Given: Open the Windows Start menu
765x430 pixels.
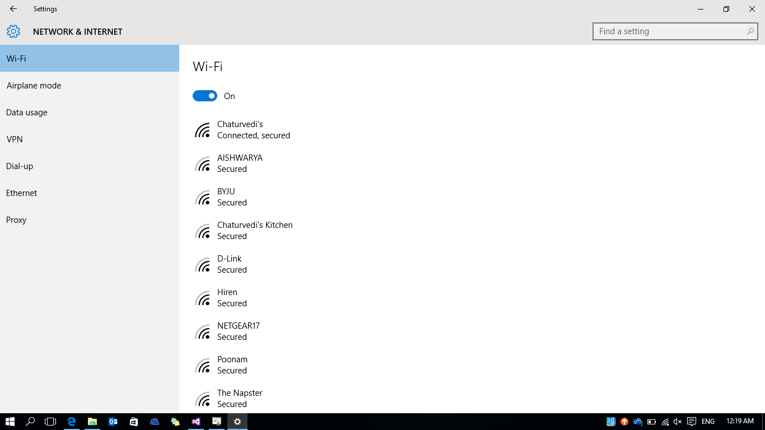Looking at the screenshot, I should [x=10, y=422].
